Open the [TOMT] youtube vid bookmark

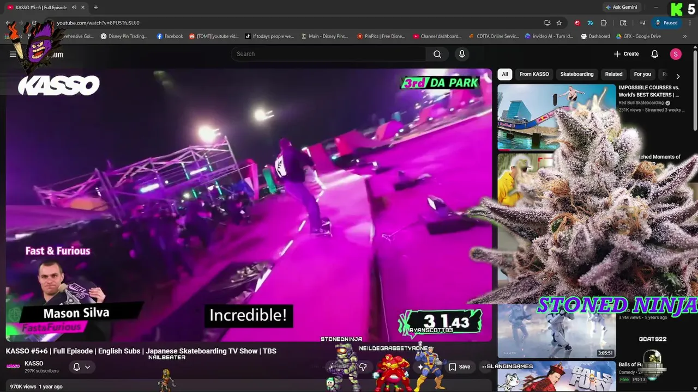pos(214,36)
